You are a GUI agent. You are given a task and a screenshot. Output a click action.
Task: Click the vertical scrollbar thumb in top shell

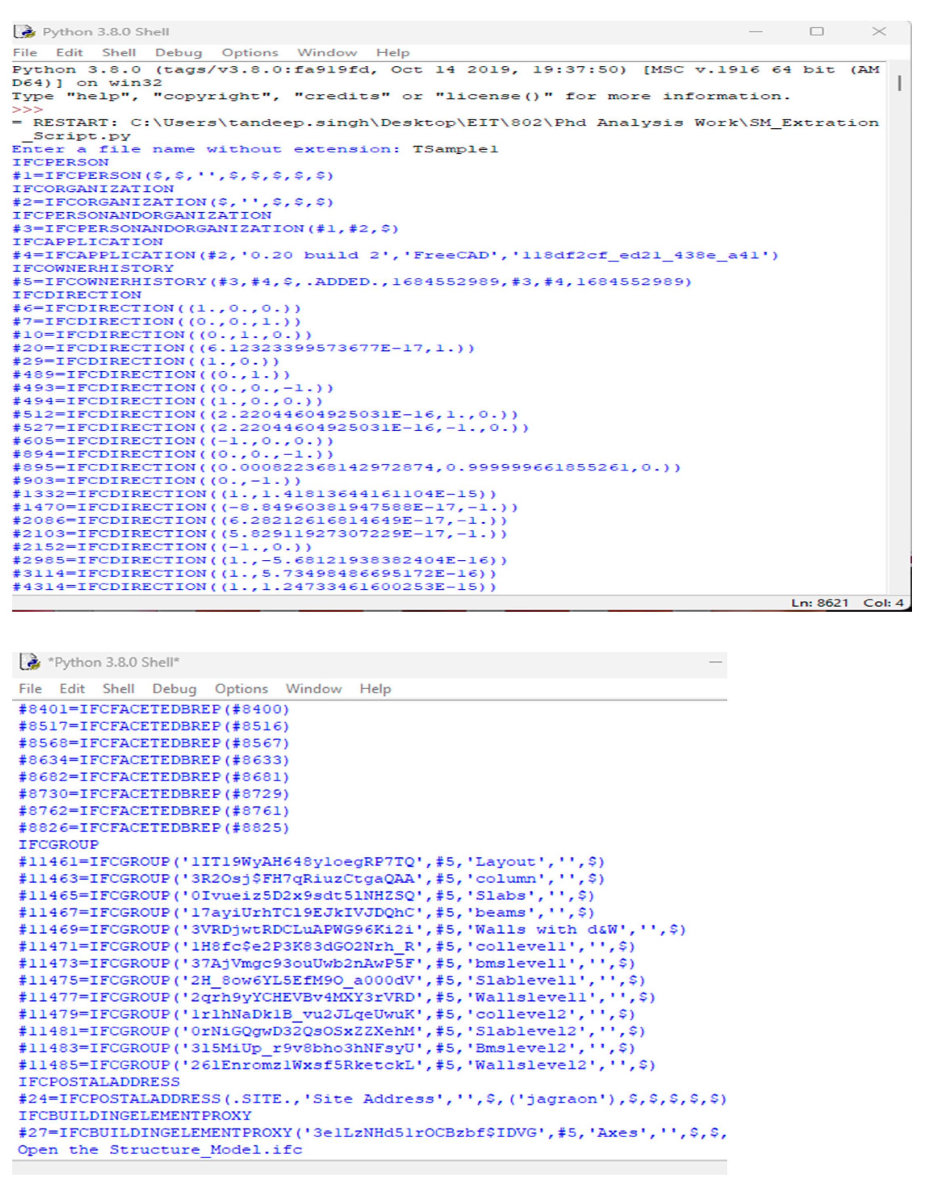[x=899, y=83]
